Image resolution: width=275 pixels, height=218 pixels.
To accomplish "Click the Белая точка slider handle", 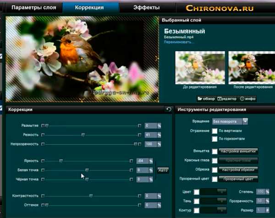I will pos(87,170).
